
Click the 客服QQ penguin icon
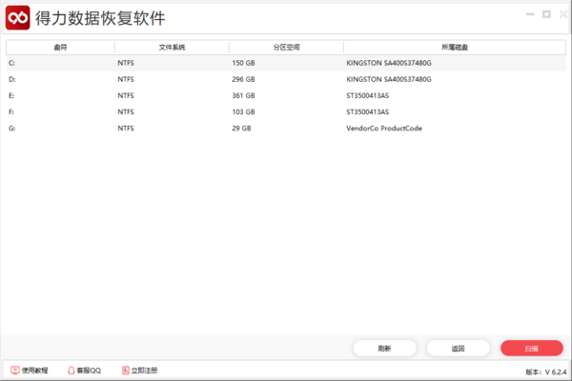[71, 370]
